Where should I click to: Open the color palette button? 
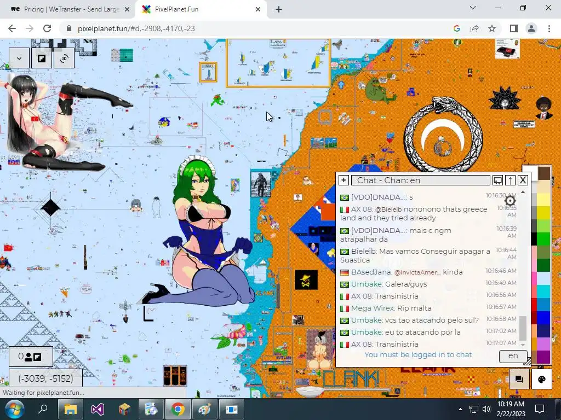(542, 379)
